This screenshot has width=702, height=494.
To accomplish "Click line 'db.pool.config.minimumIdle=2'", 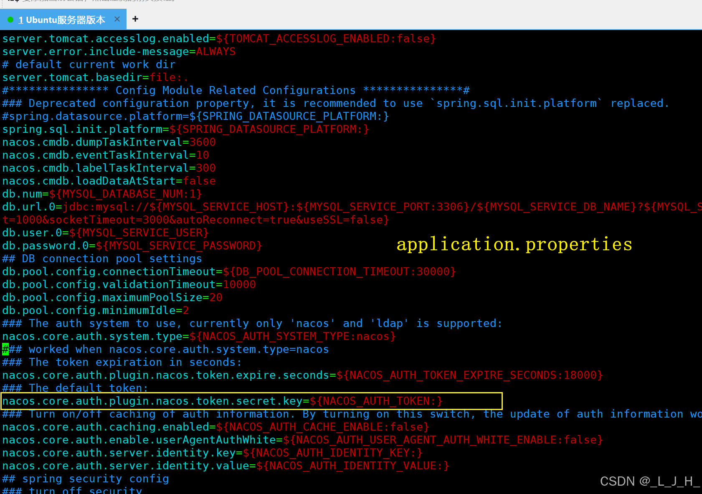I will pyautogui.click(x=96, y=310).
